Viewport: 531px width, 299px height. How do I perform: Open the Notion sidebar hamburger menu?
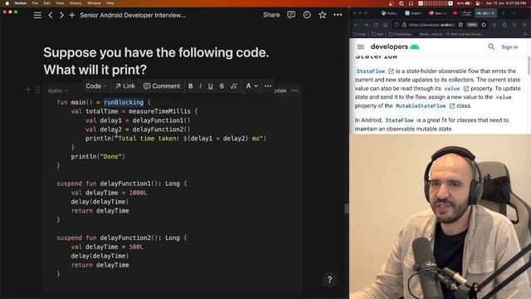37,15
